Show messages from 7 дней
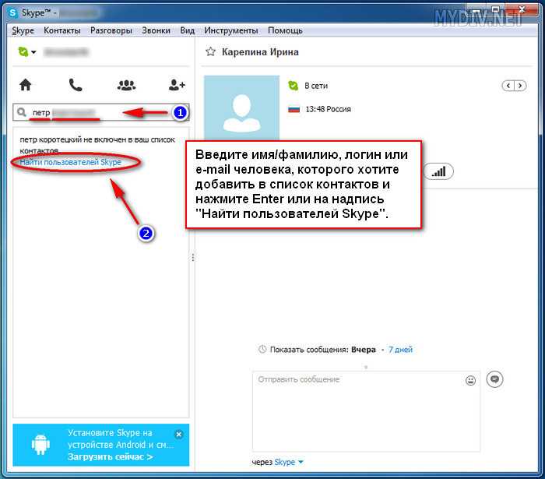Screen dimensions: 545x479 [x=400, y=350]
